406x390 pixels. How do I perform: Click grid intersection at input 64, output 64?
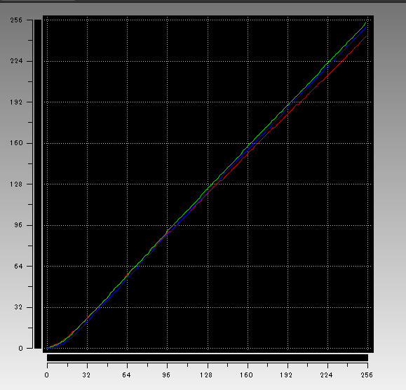[128, 266]
